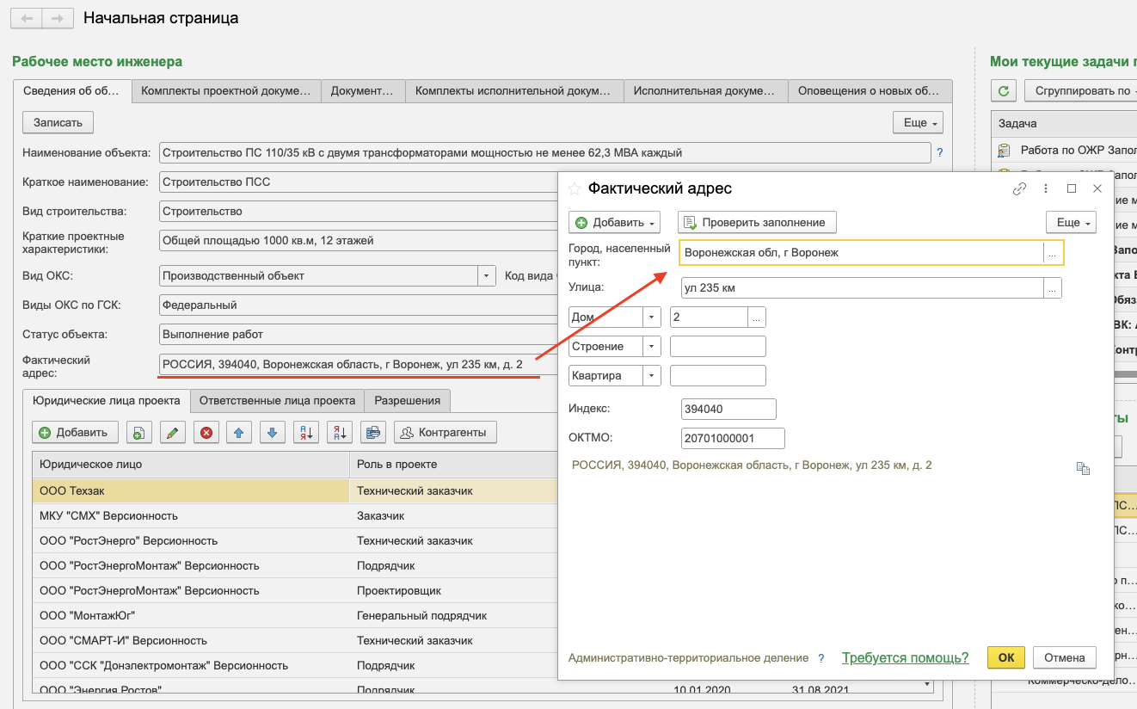Select Юридические лица проекта tab
Viewport: 1137px width, 709px height.
click(x=106, y=400)
